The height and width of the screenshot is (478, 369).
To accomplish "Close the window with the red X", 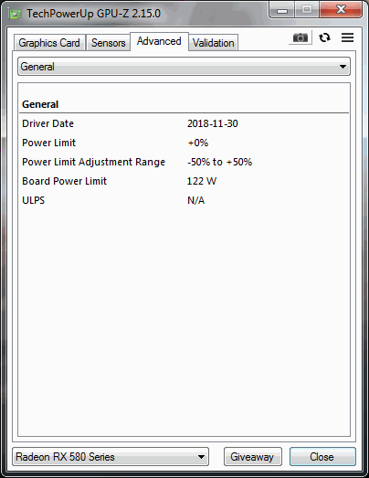I will (341, 10).
